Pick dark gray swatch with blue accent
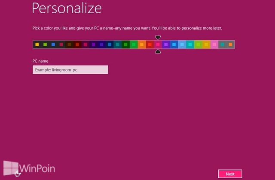This screenshot has width=275, height=180. 53,45
